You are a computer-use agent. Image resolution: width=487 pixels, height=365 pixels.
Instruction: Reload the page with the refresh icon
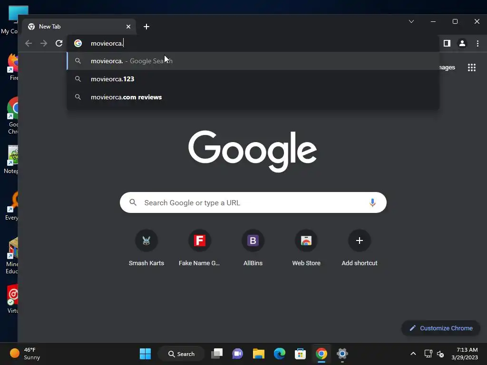tap(59, 43)
